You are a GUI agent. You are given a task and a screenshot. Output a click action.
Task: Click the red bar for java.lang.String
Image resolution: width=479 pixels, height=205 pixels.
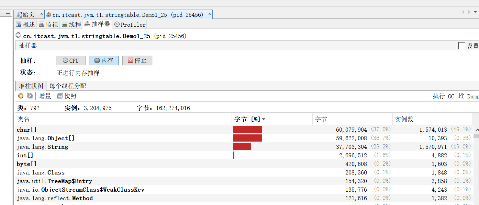[242, 147]
